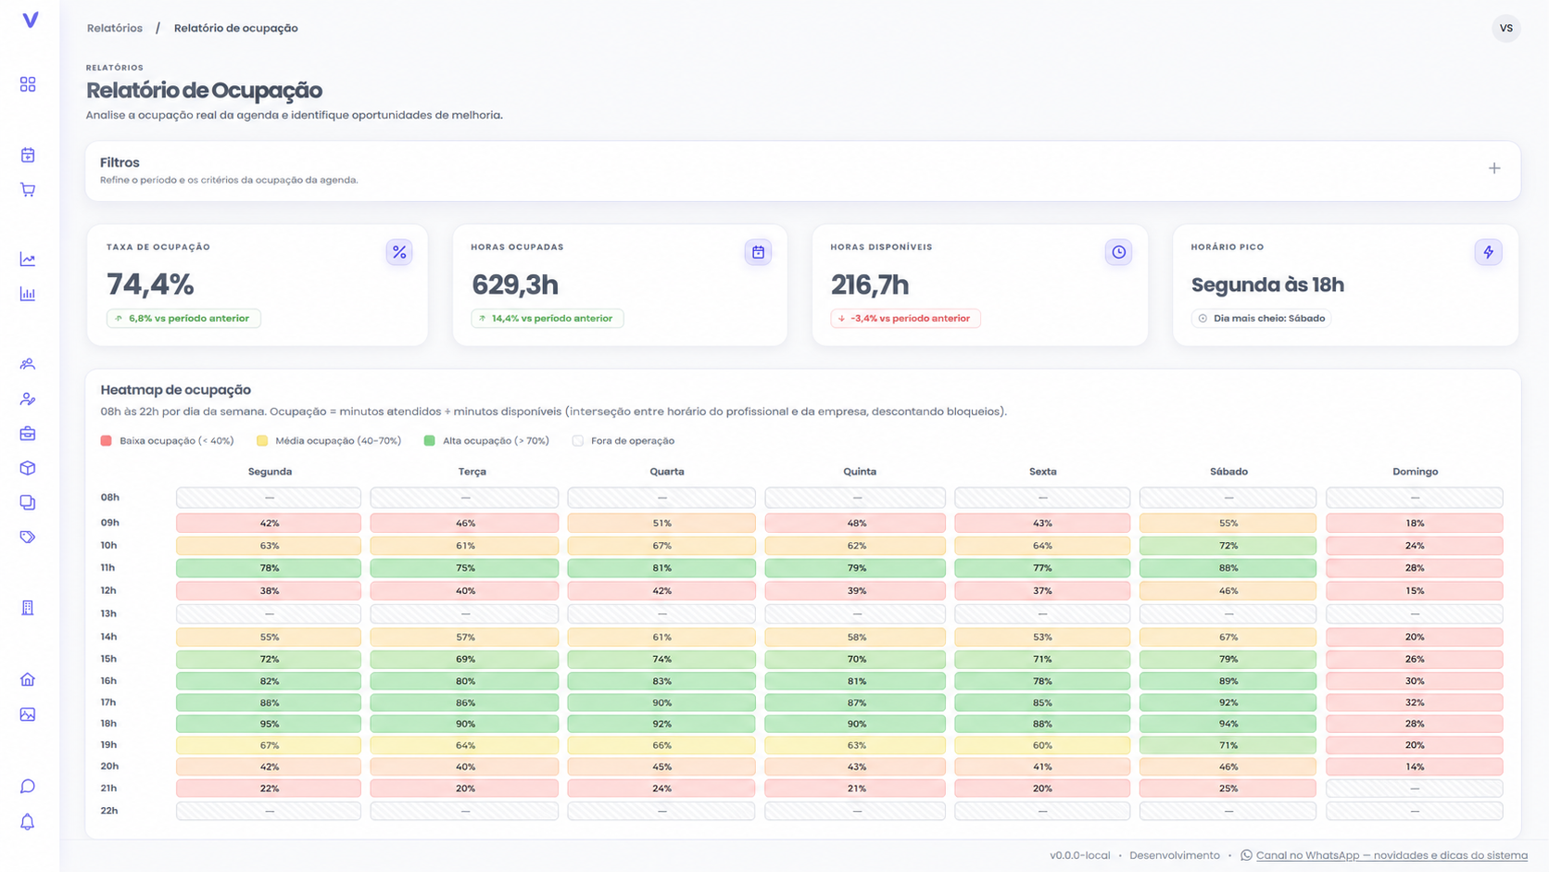The width and height of the screenshot is (1549, 872).
Task: Select the Domingo 09h cell showing 18%
Action: tap(1415, 523)
